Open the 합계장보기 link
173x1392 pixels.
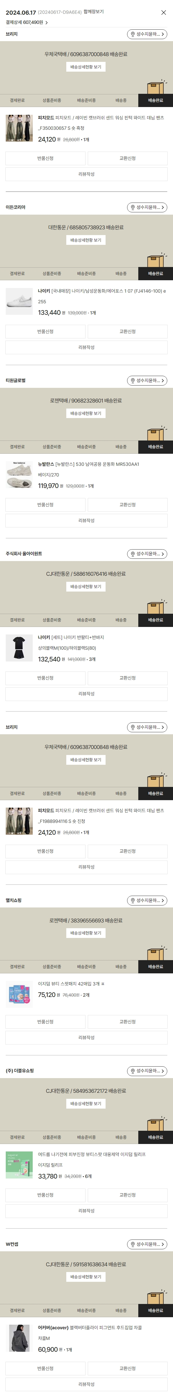click(93, 12)
